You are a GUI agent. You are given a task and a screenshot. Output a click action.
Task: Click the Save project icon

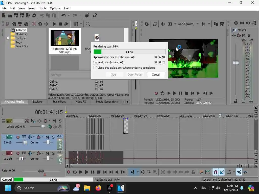click(16, 15)
